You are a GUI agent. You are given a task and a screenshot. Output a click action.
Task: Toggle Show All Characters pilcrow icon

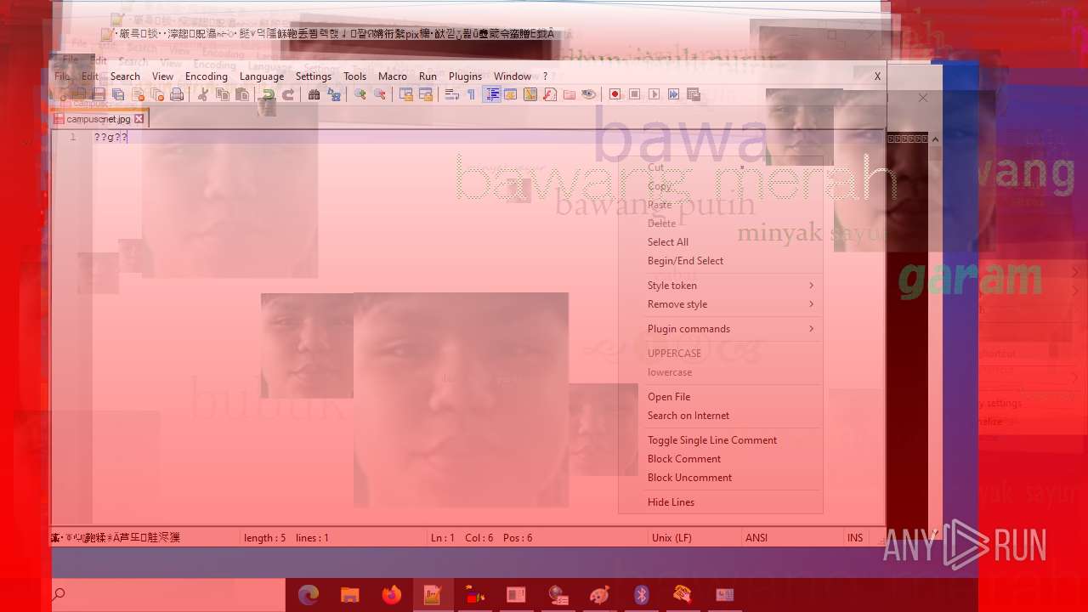(x=471, y=94)
